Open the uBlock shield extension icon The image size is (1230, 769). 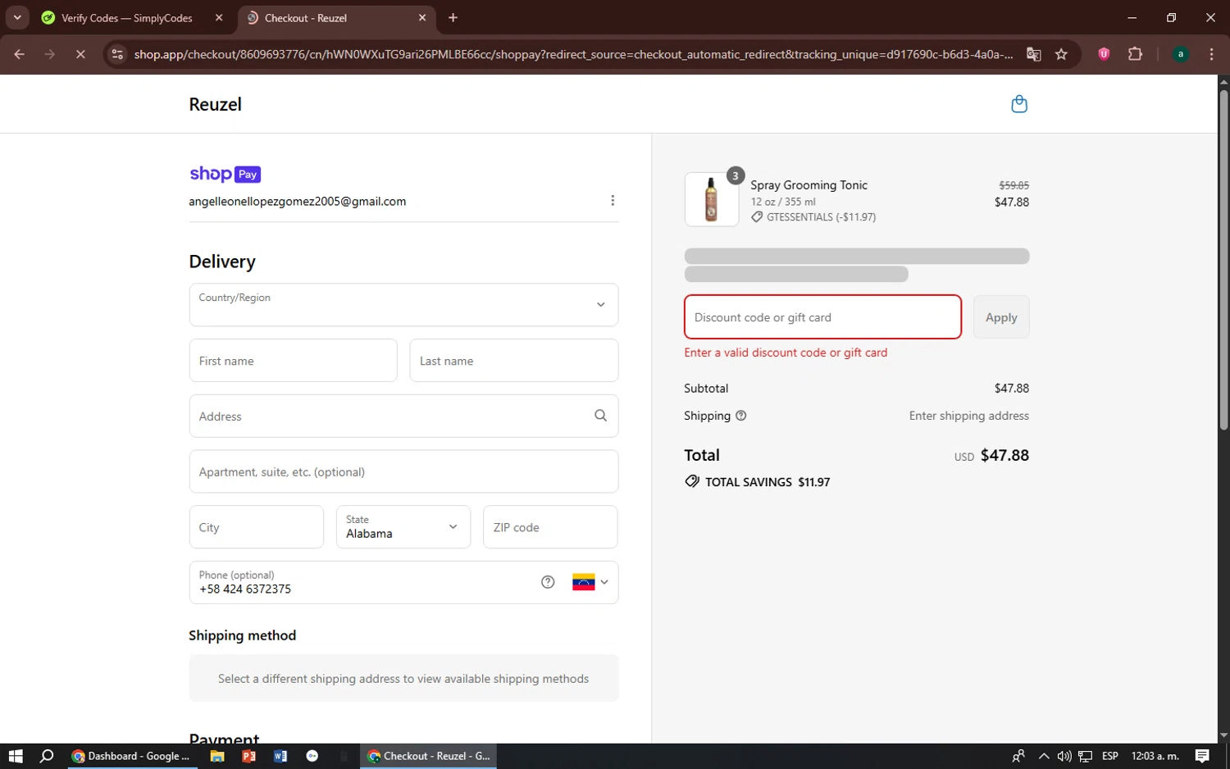(1104, 54)
